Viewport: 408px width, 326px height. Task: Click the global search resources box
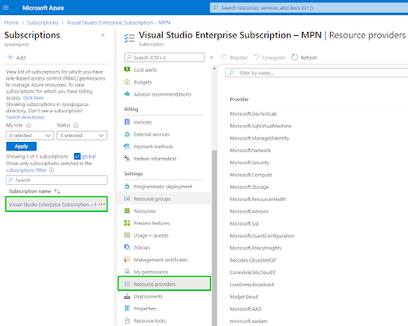pos(309,8)
